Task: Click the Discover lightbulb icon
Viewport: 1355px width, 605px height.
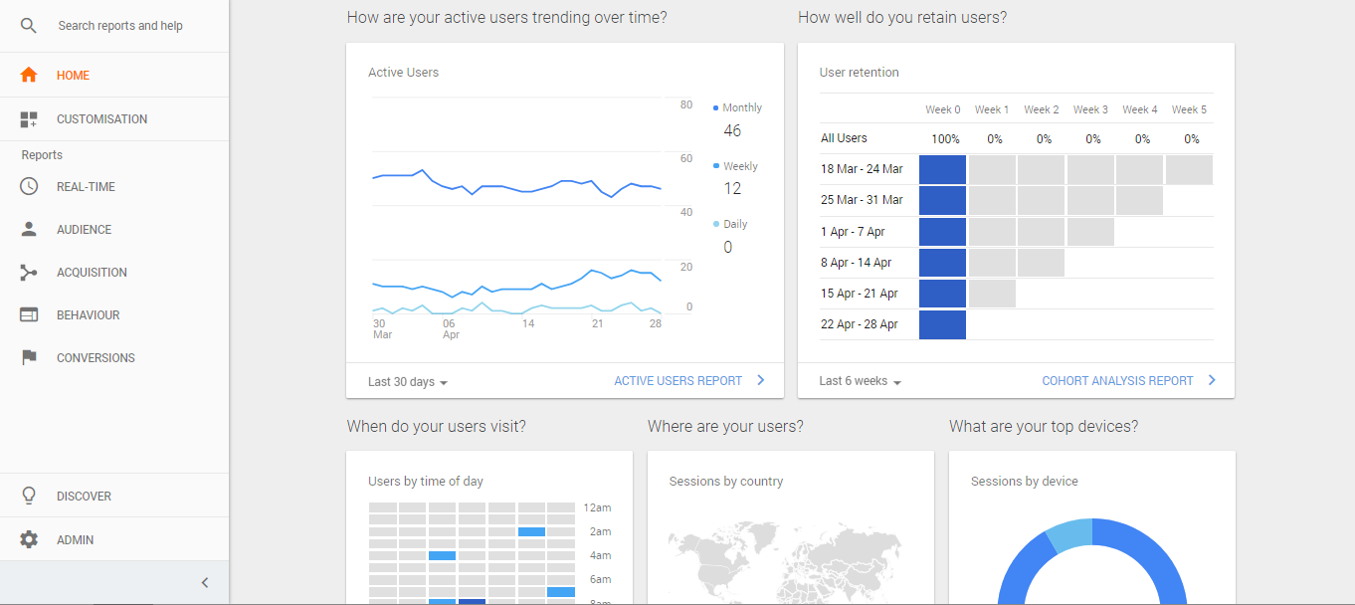Action: point(29,496)
